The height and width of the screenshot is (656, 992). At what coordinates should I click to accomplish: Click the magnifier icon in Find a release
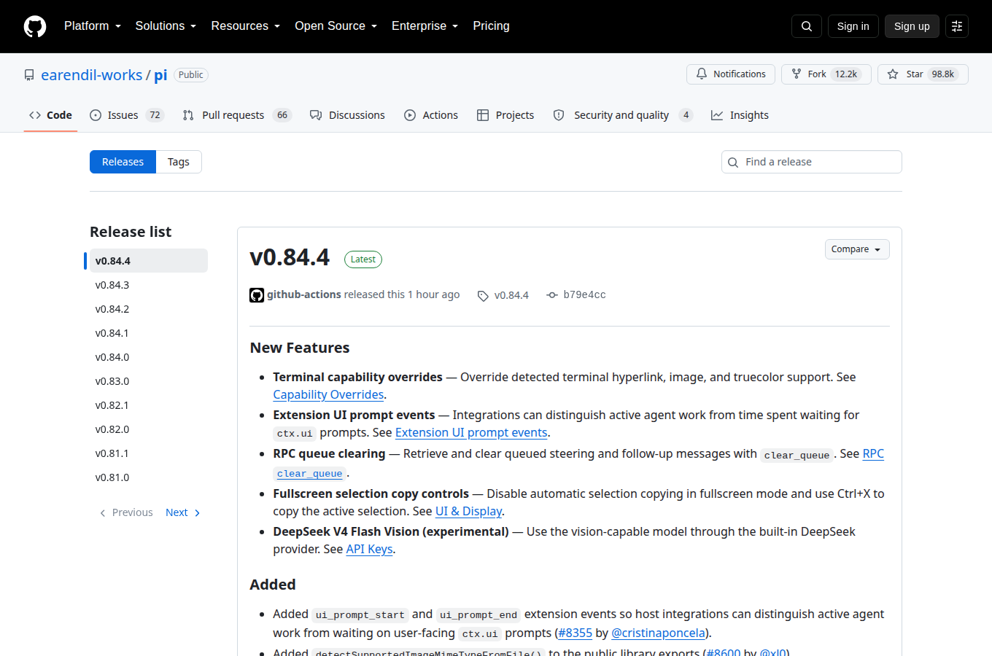point(733,163)
